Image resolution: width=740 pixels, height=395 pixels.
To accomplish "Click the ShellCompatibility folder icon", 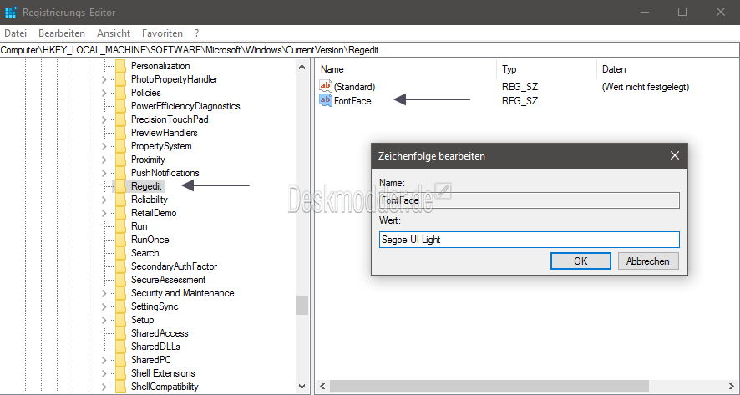I will (121, 387).
